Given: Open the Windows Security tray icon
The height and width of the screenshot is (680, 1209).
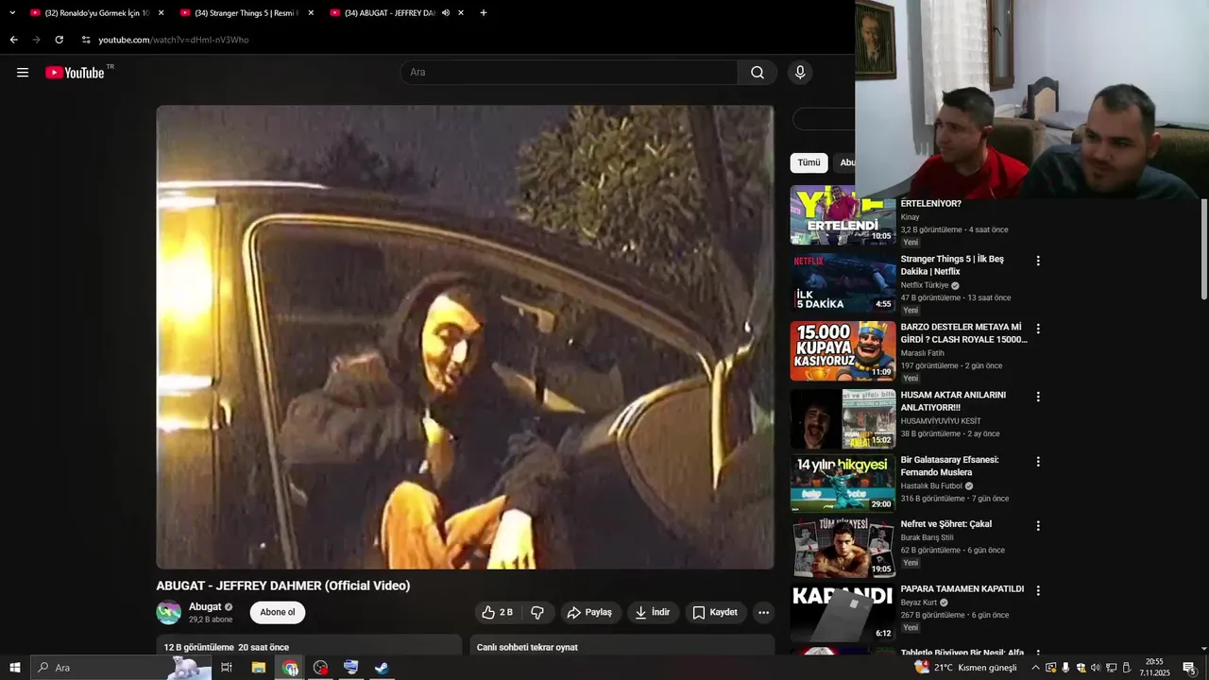Looking at the screenshot, I should click(x=1081, y=668).
